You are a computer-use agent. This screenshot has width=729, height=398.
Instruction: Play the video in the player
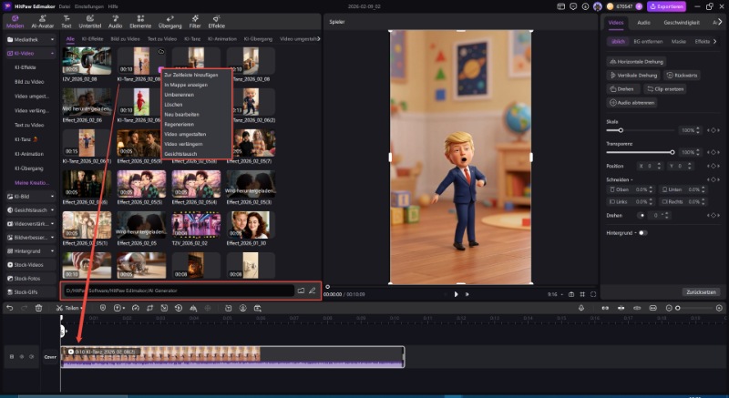tap(457, 294)
